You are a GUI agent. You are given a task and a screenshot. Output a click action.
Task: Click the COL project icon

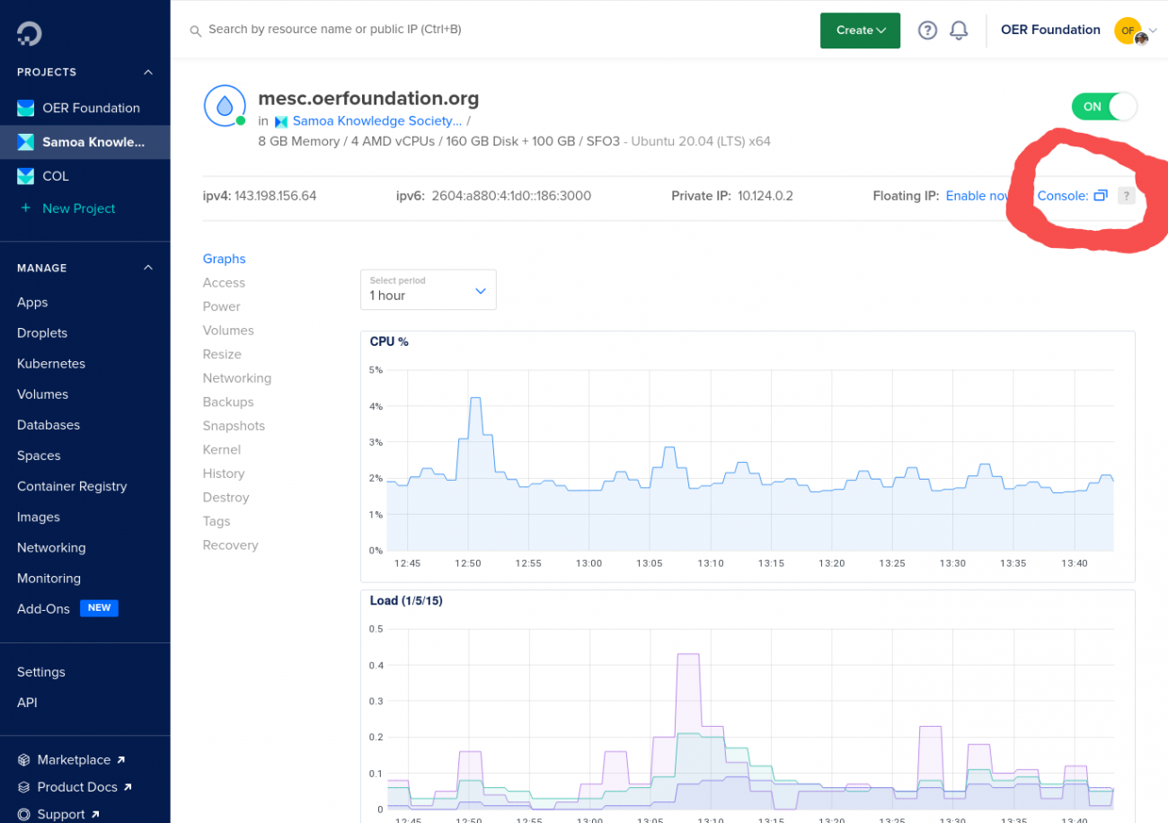point(25,176)
